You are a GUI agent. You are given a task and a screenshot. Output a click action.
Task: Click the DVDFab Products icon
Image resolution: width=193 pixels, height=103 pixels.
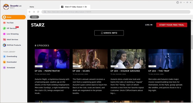pyautogui.click(x=4, y=45)
